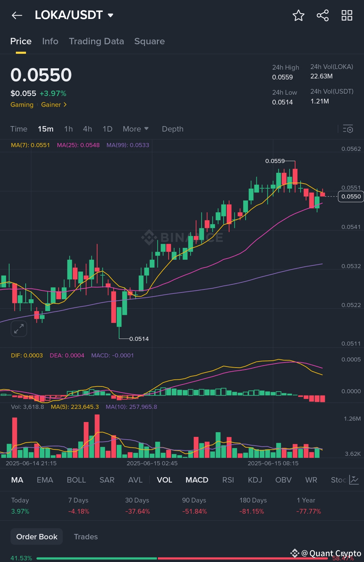364x562 pixels.
Task: Toggle the BOLL indicator
Action: (76, 480)
